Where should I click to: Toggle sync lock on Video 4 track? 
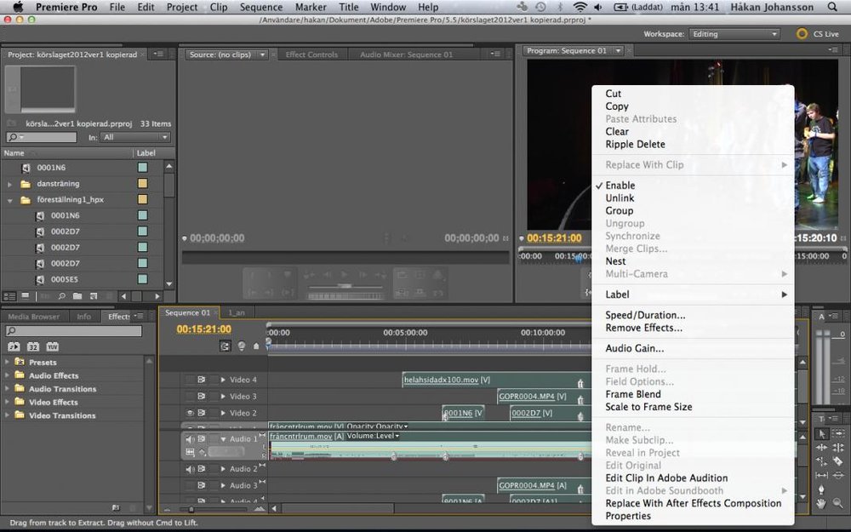click(x=203, y=380)
